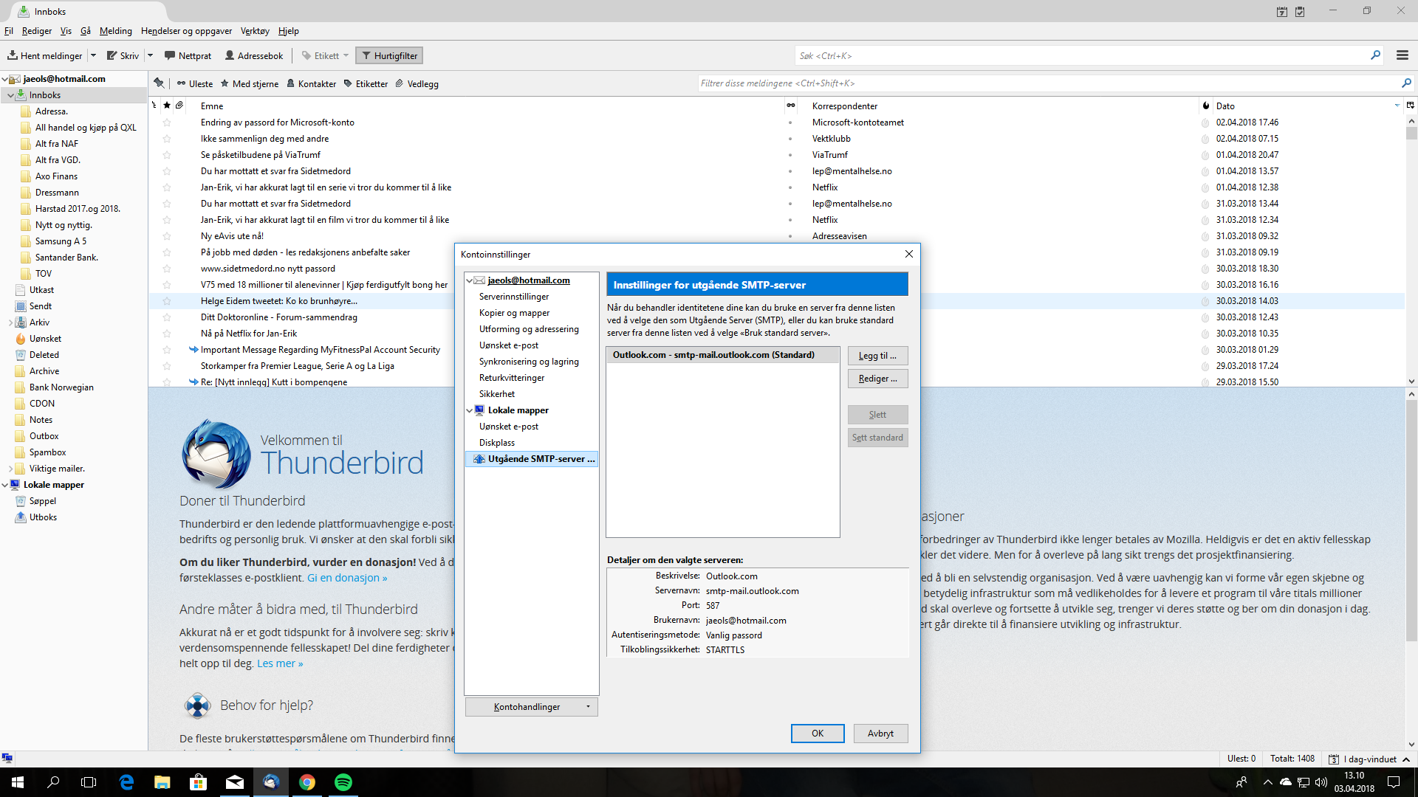Toggle the Vedlegg quick filter
Image resolution: width=1418 pixels, height=797 pixels.
coord(417,83)
